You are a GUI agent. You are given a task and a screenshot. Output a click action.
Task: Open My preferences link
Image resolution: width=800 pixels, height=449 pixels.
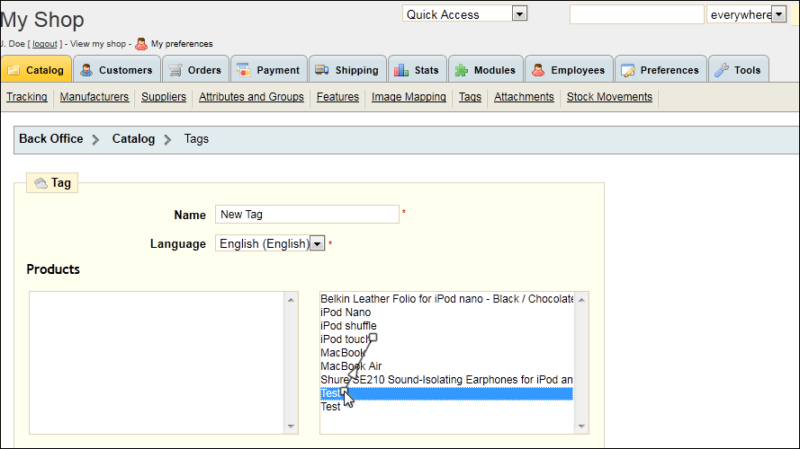click(181, 44)
